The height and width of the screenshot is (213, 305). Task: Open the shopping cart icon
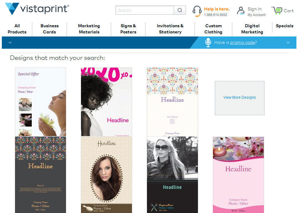[277, 10]
